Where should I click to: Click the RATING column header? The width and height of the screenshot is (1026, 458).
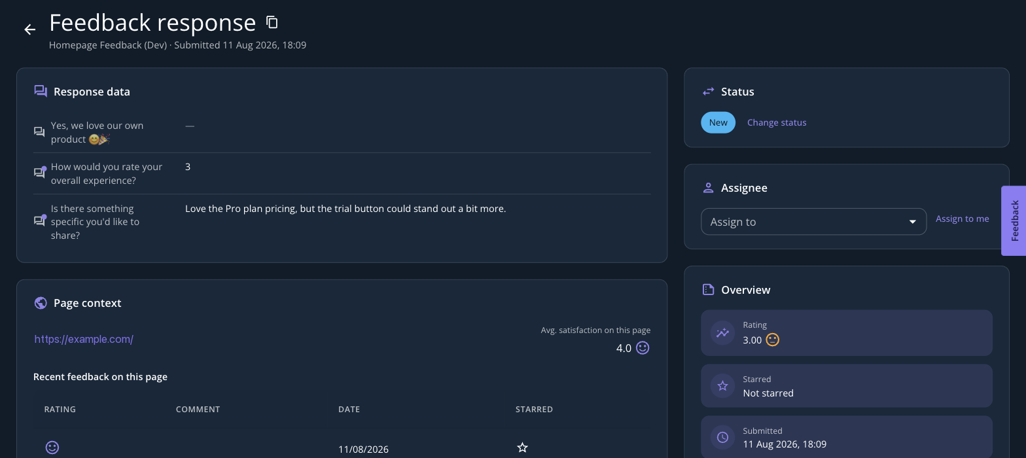point(60,410)
